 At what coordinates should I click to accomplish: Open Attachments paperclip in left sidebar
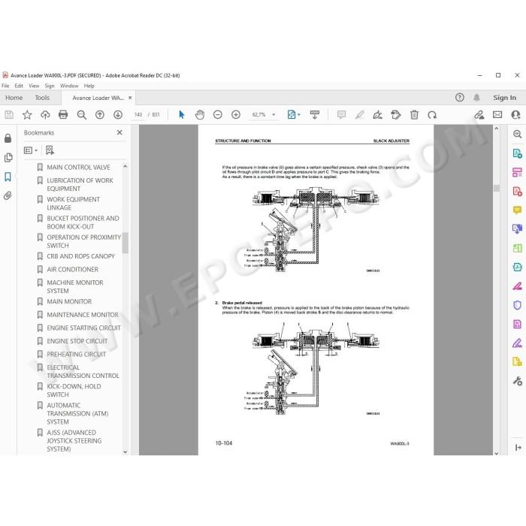[8, 195]
